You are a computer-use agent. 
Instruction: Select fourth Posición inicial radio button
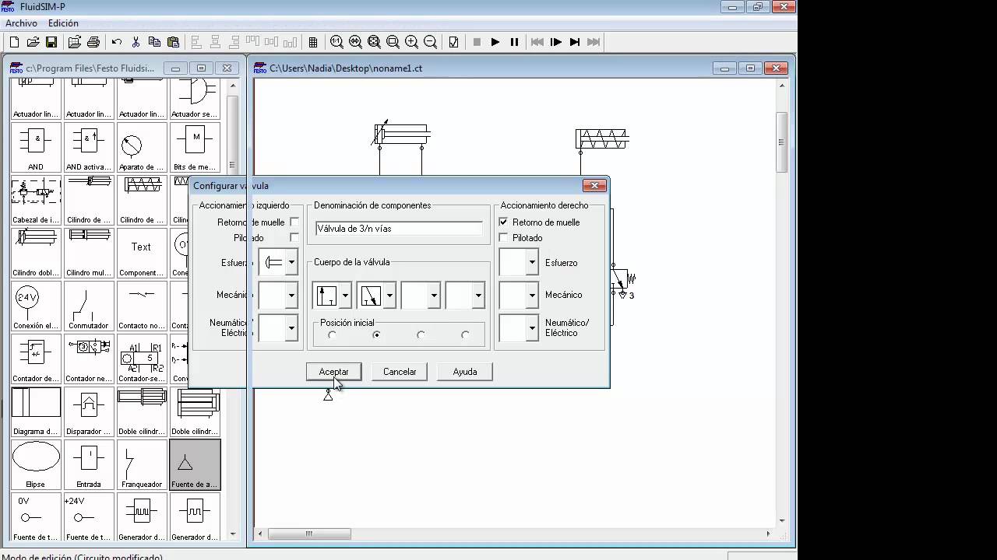(x=466, y=335)
